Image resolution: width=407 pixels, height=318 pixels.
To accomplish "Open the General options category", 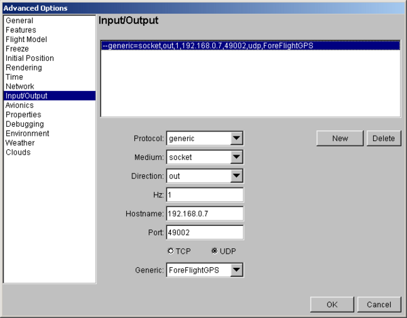I will [19, 21].
